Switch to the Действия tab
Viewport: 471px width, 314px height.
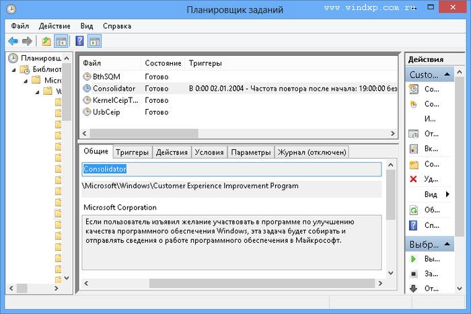172,153
